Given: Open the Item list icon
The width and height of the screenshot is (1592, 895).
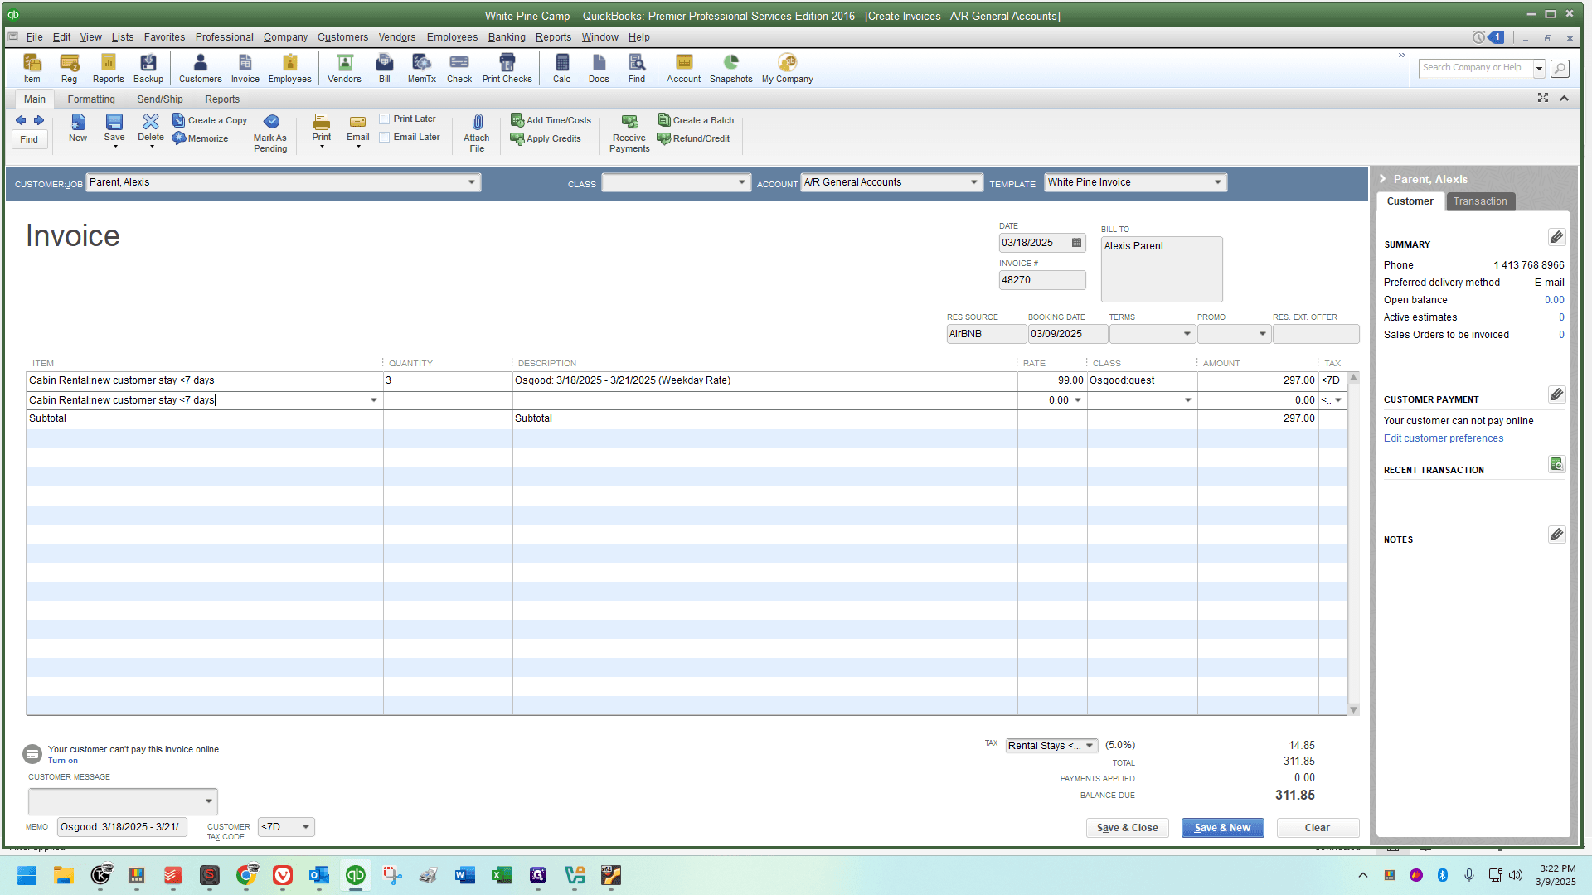Looking at the screenshot, I should (x=32, y=68).
